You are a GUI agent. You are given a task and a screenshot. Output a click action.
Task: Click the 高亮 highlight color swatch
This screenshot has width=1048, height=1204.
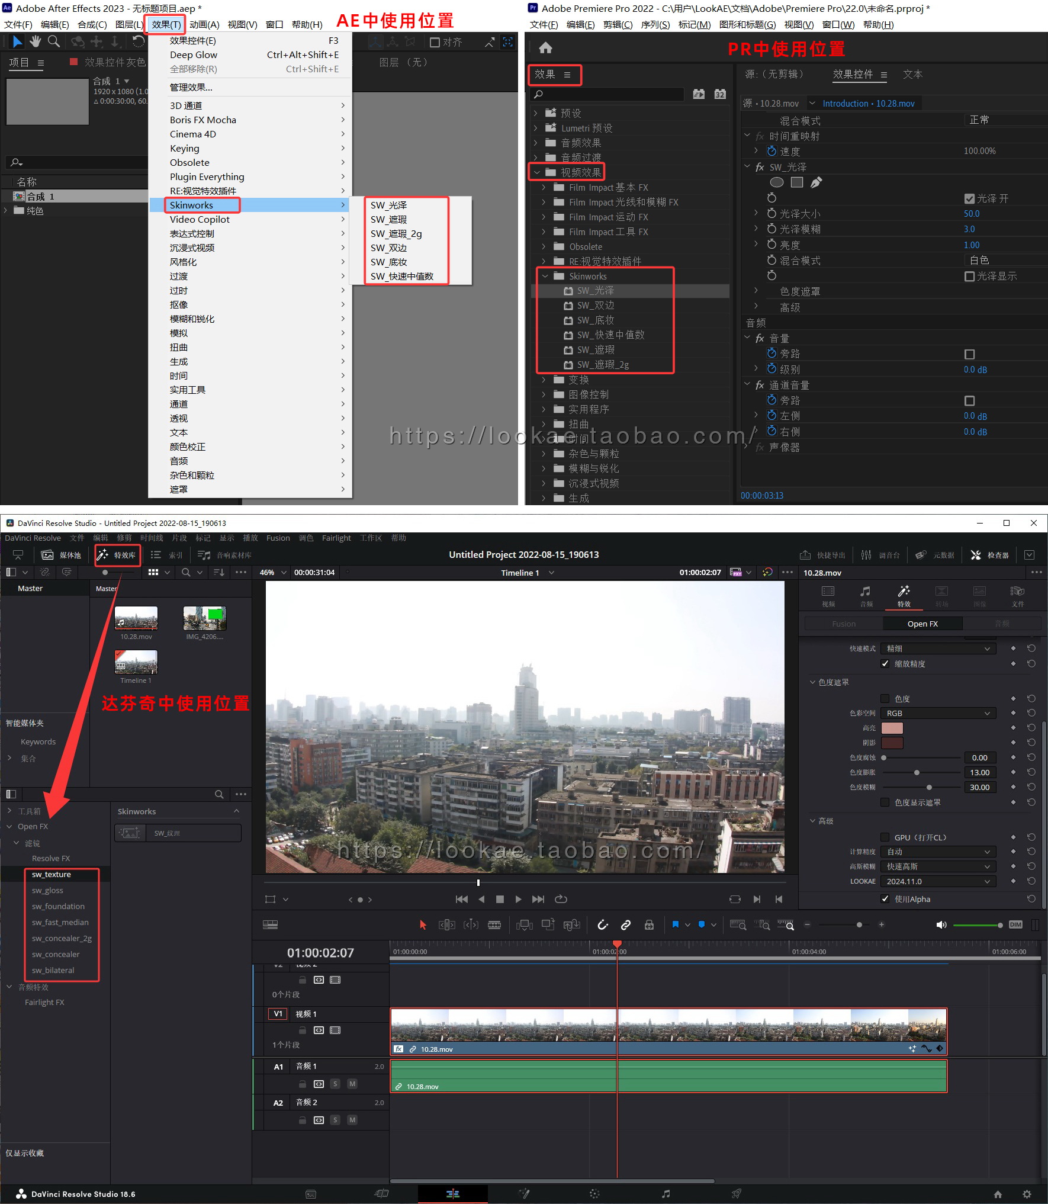(x=892, y=728)
